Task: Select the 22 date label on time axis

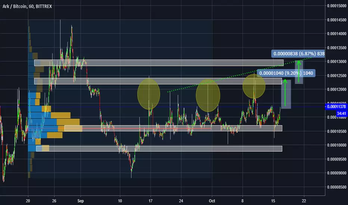Action: [304, 201]
